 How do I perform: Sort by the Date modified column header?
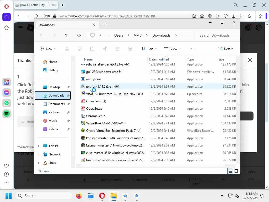[x=159, y=59]
